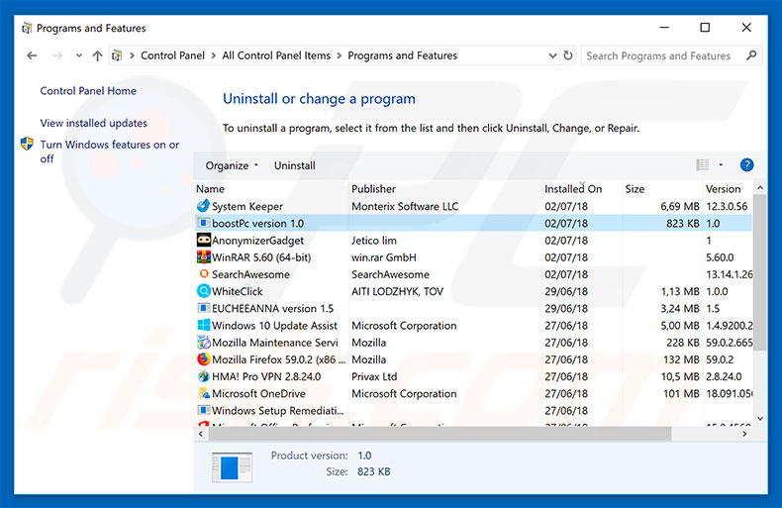Screen dimensions: 782x508
Task: Open View installed updates link
Action: (x=94, y=123)
